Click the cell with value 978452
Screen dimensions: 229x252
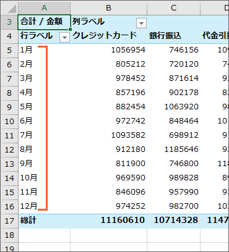(108, 79)
